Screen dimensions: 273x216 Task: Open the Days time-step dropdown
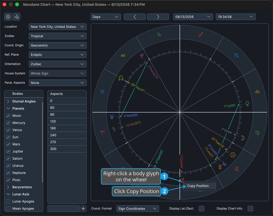point(106,17)
